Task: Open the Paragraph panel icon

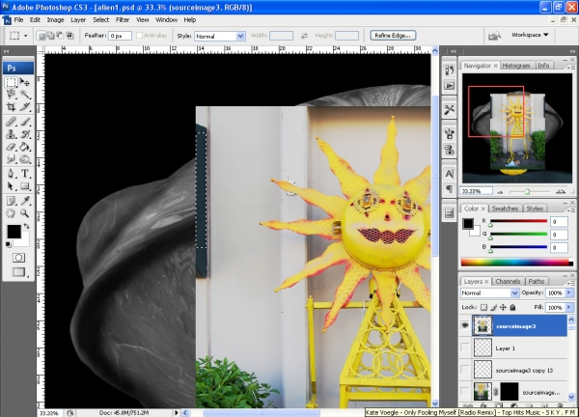Action: 449,189
